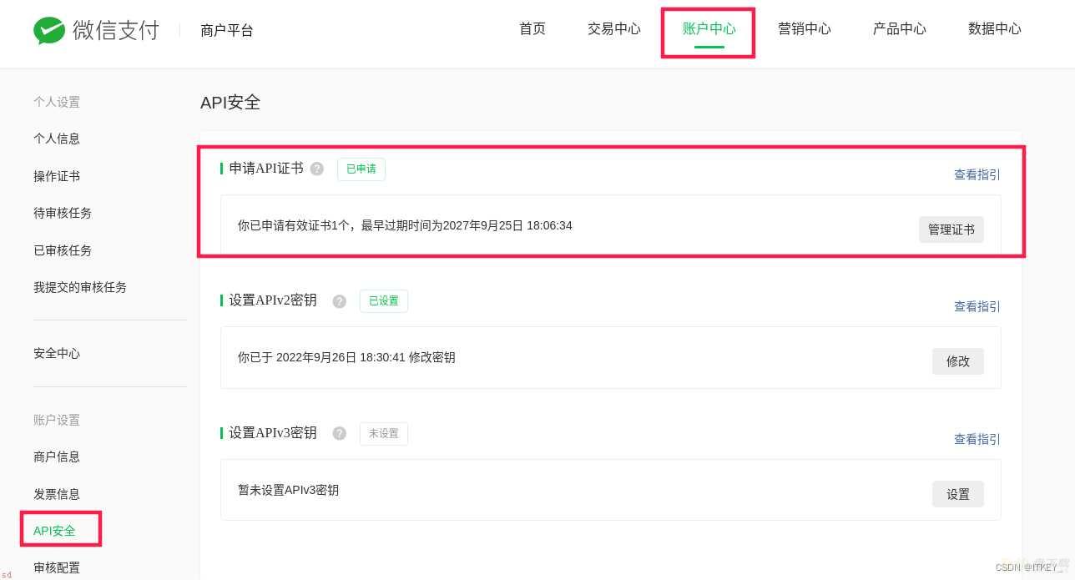Image resolution: width=1075 pixels, height=580 pixels.
Task: Click 设置 button for APIv3 key
Action: pos(958,494)
